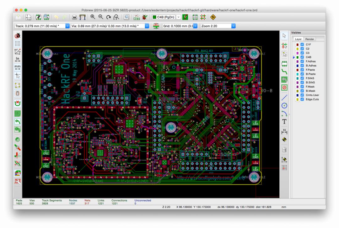Viewport: 339px width, 228px height.
Task: Select the Add filled zones tool
Action: click(284, 80)
